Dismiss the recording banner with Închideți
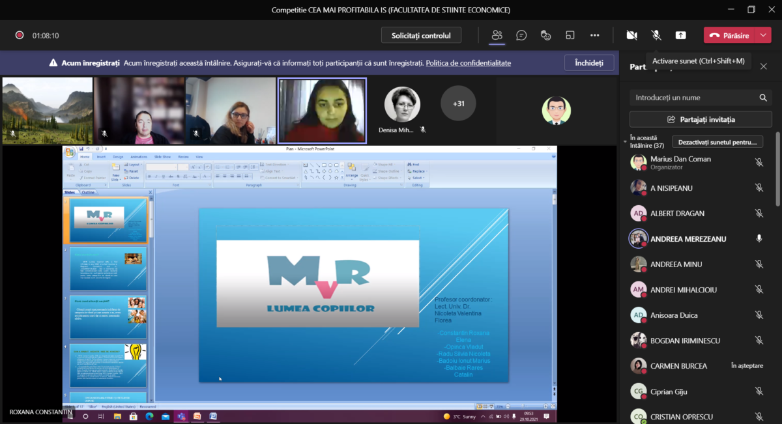 pyautogui.click(x=588, y=63)
